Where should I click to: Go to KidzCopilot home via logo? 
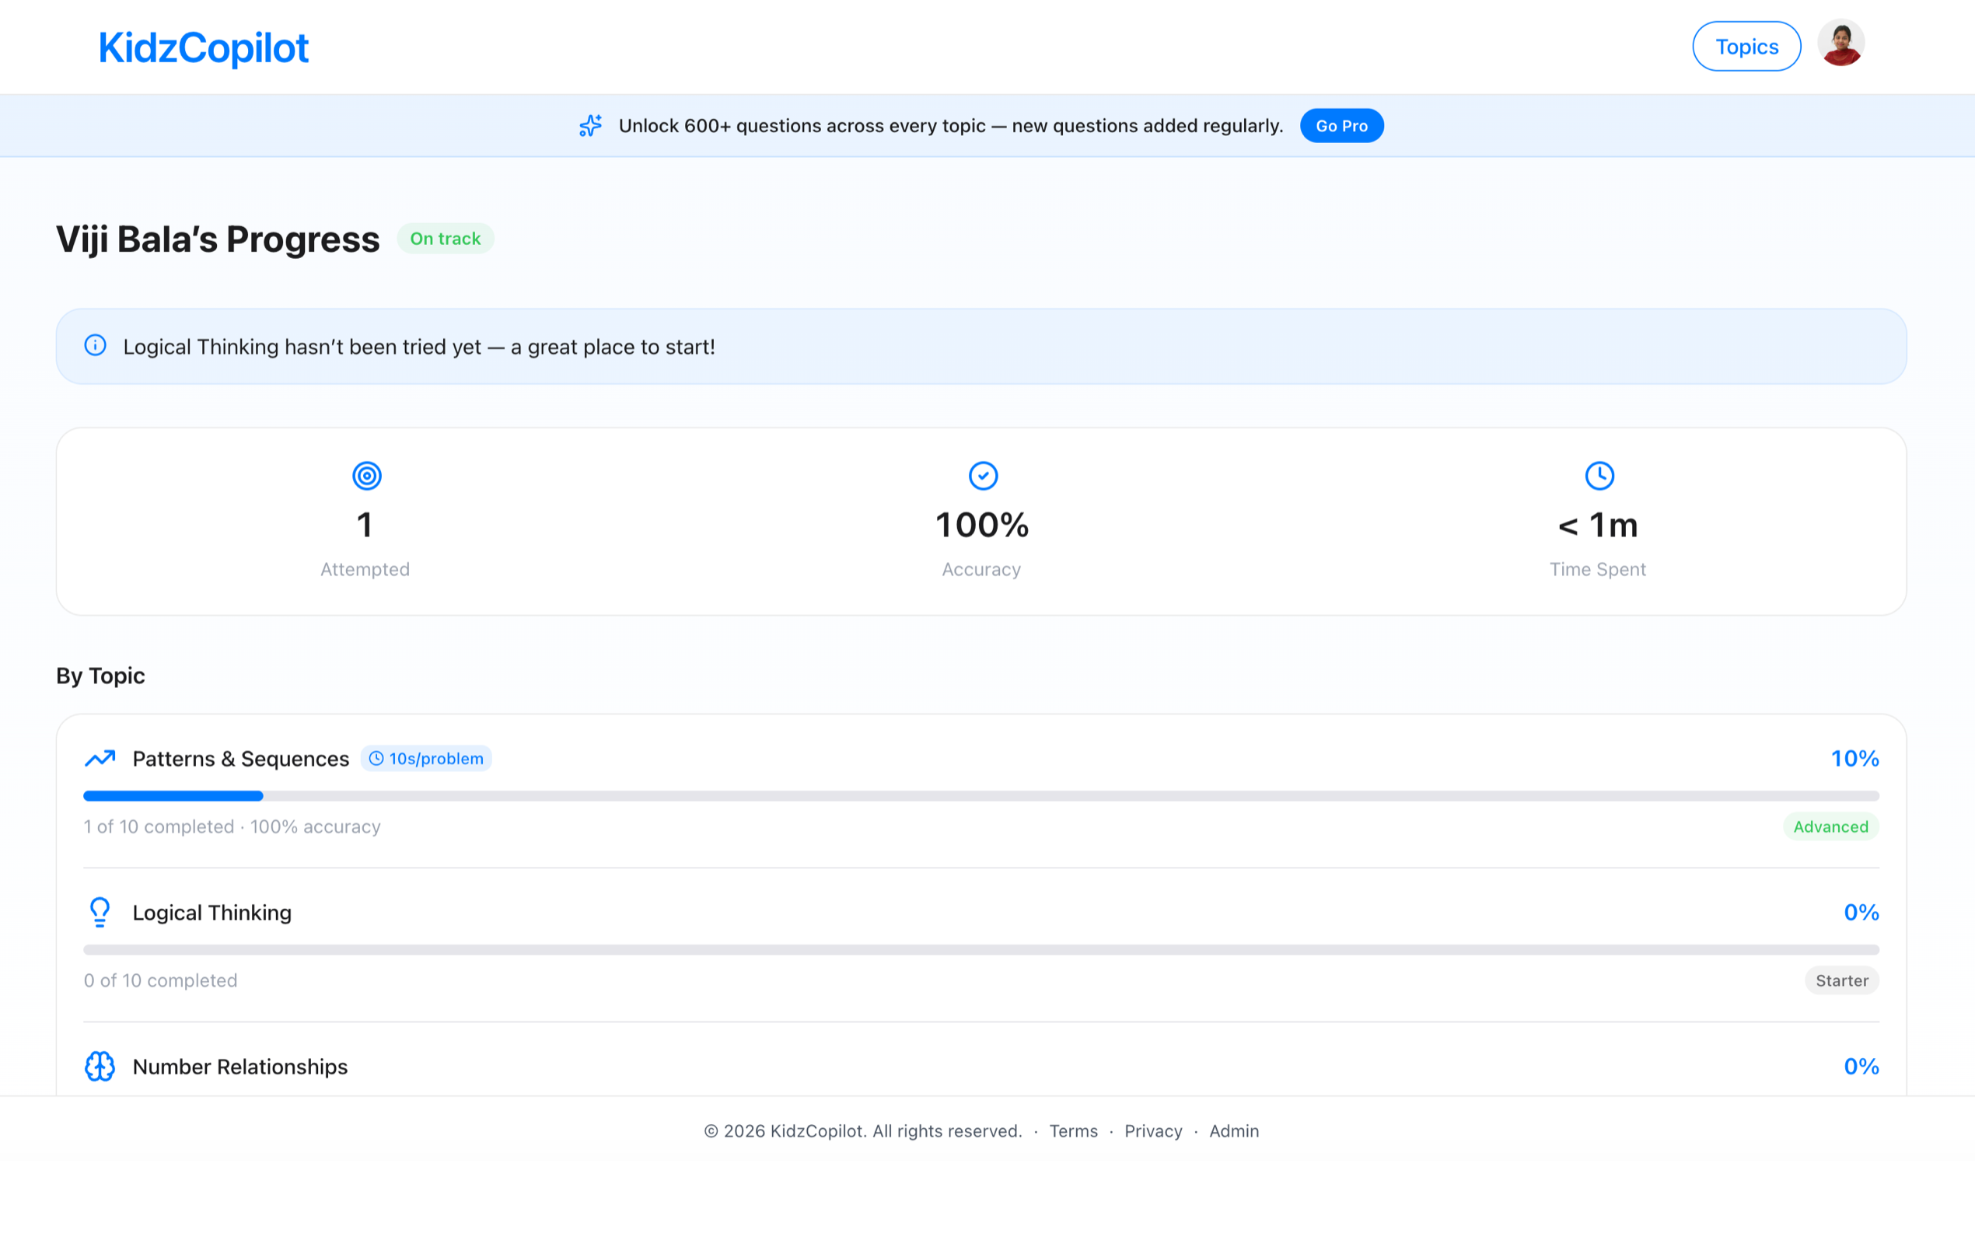(x=204, y=47)
